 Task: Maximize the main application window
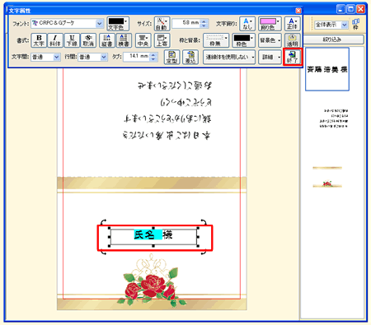point(350,9)
